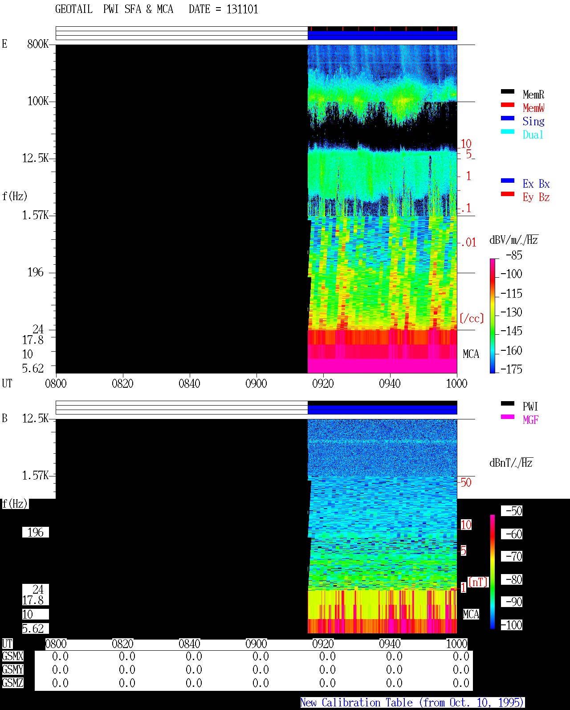The width and height of the screenshot is (570, 710).
Task: Click the '[nT]' unit label
Action: pyautogui.click(x=478, y=582)
